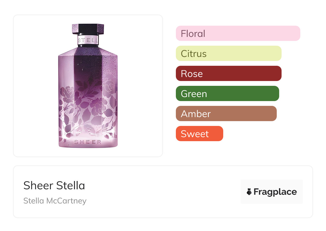Click the "Sweet" label text
The height and width of the screenshot is (231, 326).
click(x=195, y=134)
